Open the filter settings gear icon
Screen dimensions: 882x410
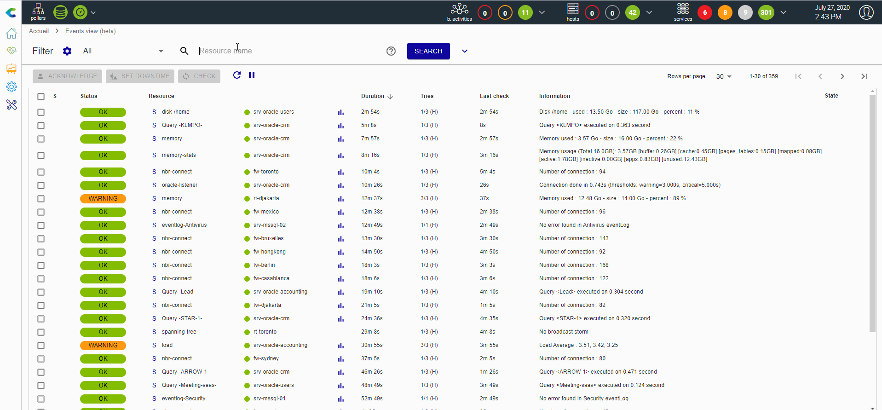[67, 51]
